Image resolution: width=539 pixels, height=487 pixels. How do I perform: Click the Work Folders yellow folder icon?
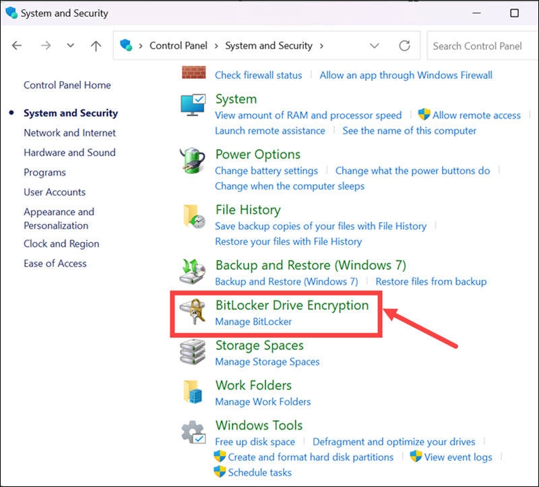[x=194, y=393]
